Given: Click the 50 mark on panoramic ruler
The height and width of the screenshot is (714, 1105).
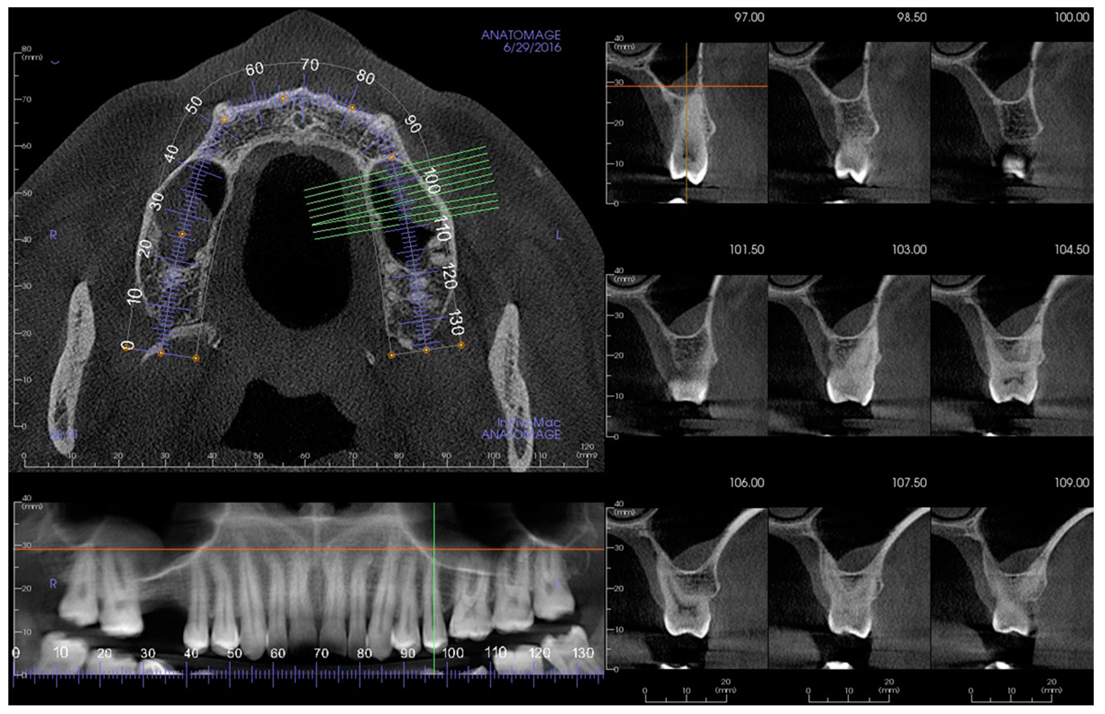Looking at the screenshot, I should coord(234,653).
